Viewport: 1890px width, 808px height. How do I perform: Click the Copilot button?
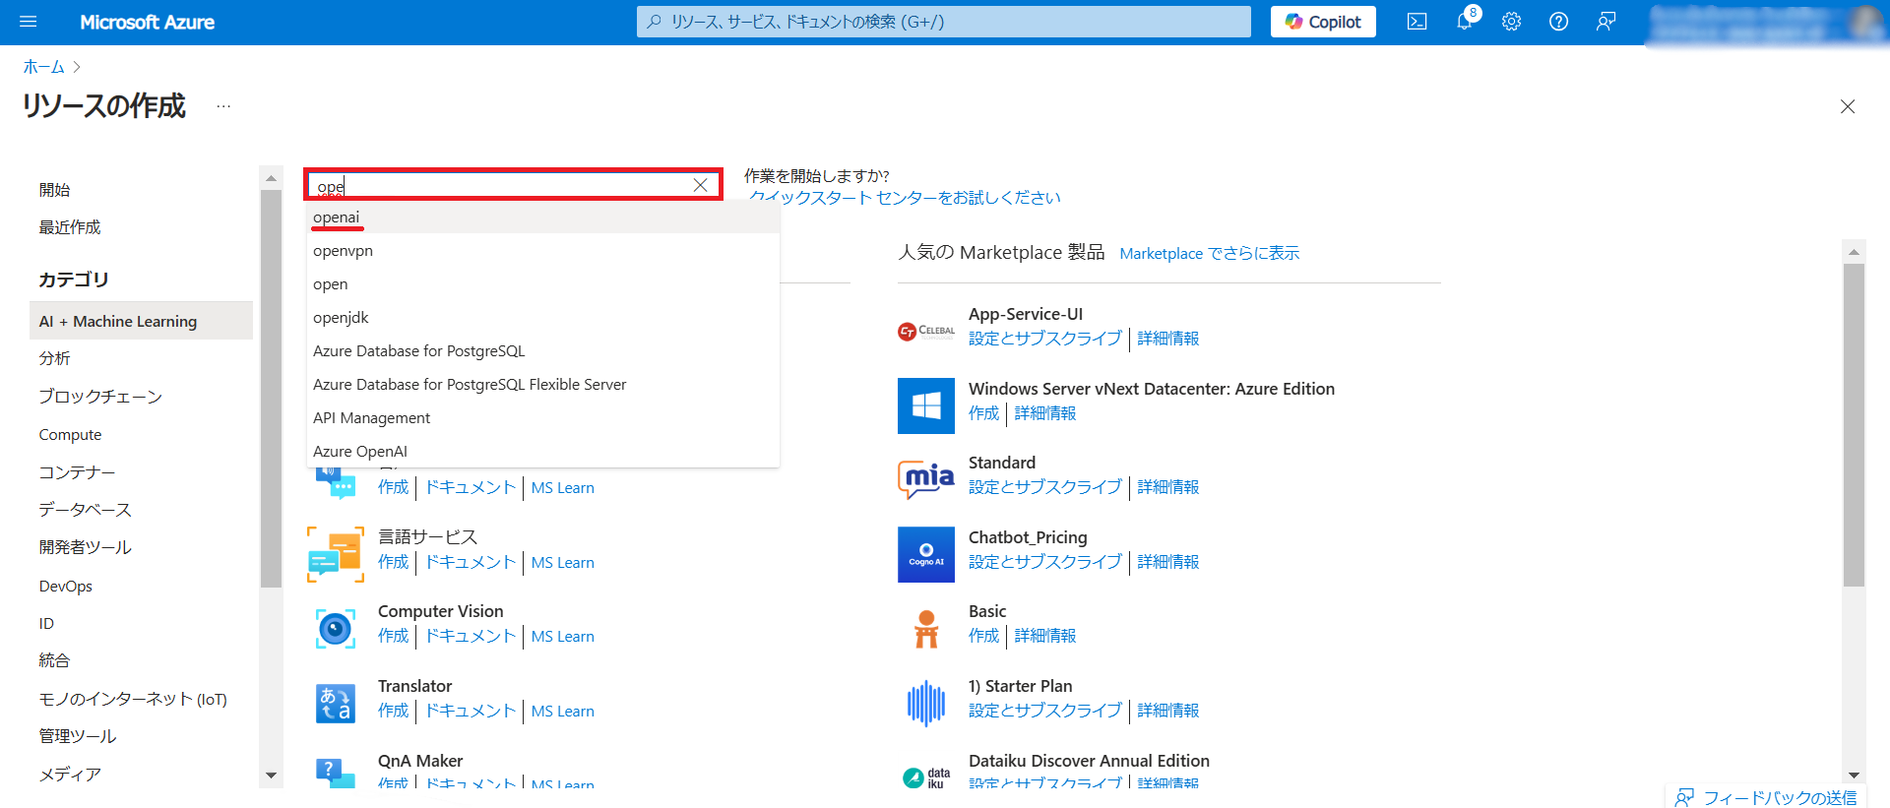(x=1323, y=22)
